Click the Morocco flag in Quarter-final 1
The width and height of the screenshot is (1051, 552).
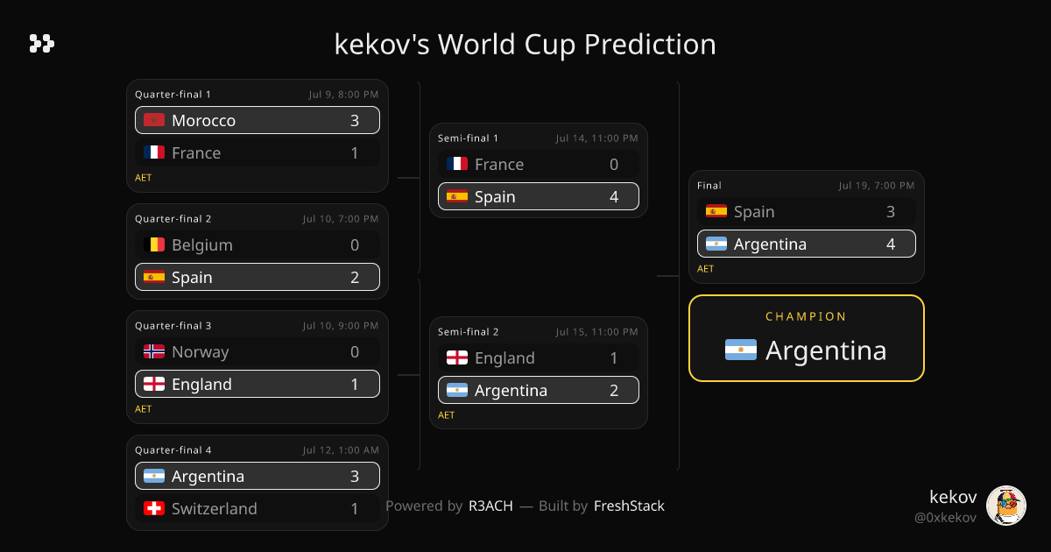[x=154, y=120]
